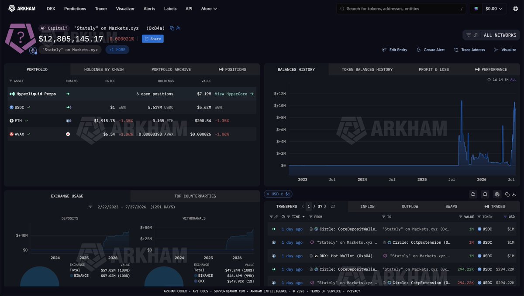Image resolution: width=524 pixels, height=296 pixels.
Task: Switch to the HOLDINGS BY CHAIN tab
Action: click(103, 69)
